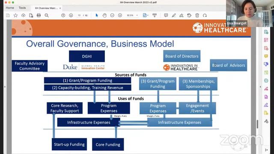Viewport: 274px width, 154px height.
Task: Toggle right panel with small arrow
Action: (x=260, y=87)
